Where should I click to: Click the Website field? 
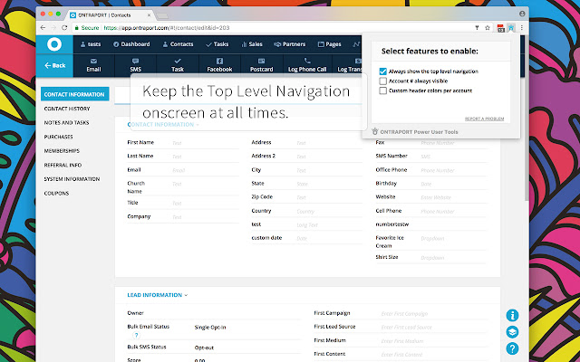453,197
